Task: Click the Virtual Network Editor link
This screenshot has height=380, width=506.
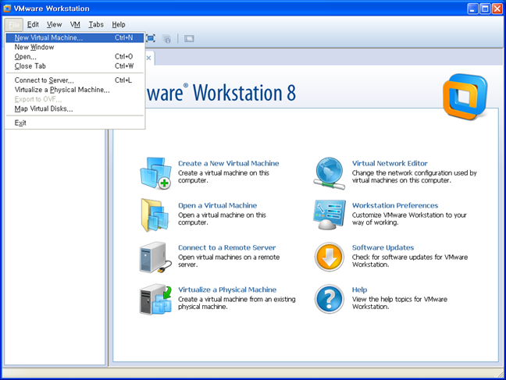Action: [x=390, y=164]
